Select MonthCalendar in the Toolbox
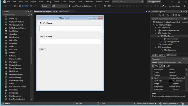The height and width of the screenshot is (106, 188). (16, 68)
